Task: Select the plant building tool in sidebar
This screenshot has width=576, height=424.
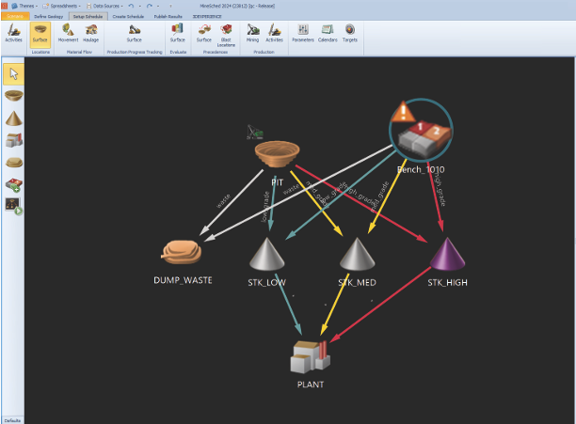Action: click(x=14, y=140)
